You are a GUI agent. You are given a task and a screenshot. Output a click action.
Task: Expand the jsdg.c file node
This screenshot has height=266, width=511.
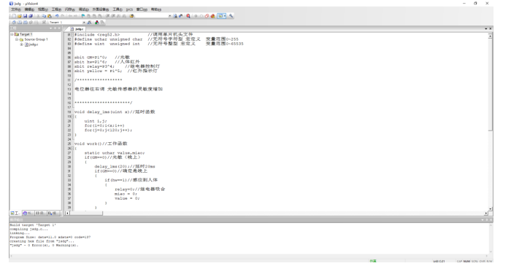tap(21, 44)
